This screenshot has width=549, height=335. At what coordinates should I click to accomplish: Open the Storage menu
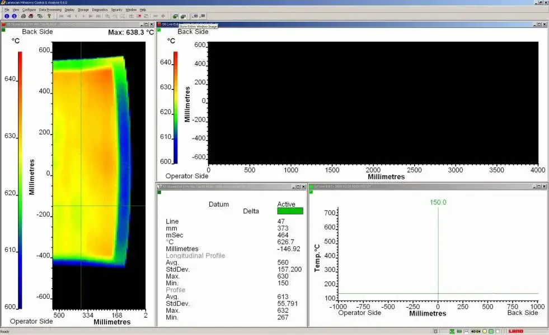point(83,9)
